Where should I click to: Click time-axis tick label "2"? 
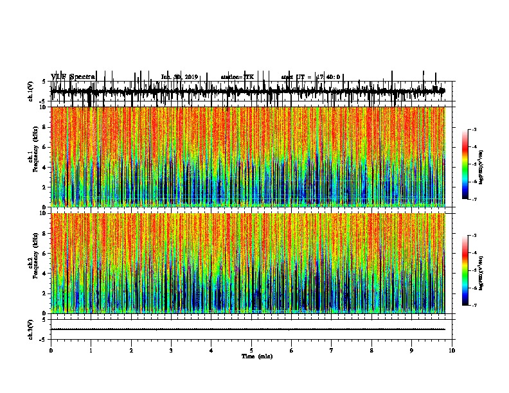(131, 351)
